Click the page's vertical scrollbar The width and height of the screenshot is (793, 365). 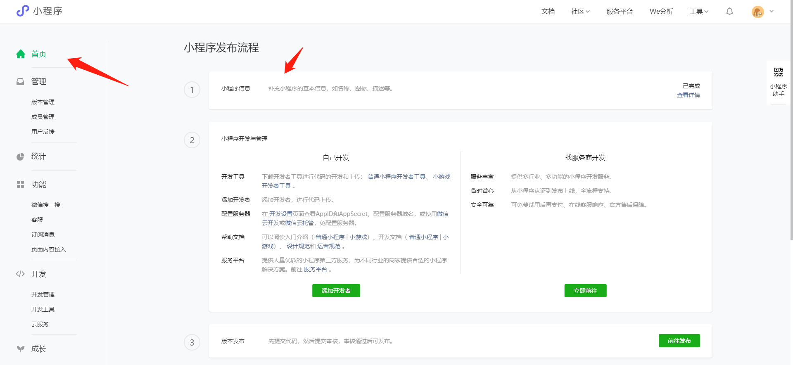[x=791, y=124]
